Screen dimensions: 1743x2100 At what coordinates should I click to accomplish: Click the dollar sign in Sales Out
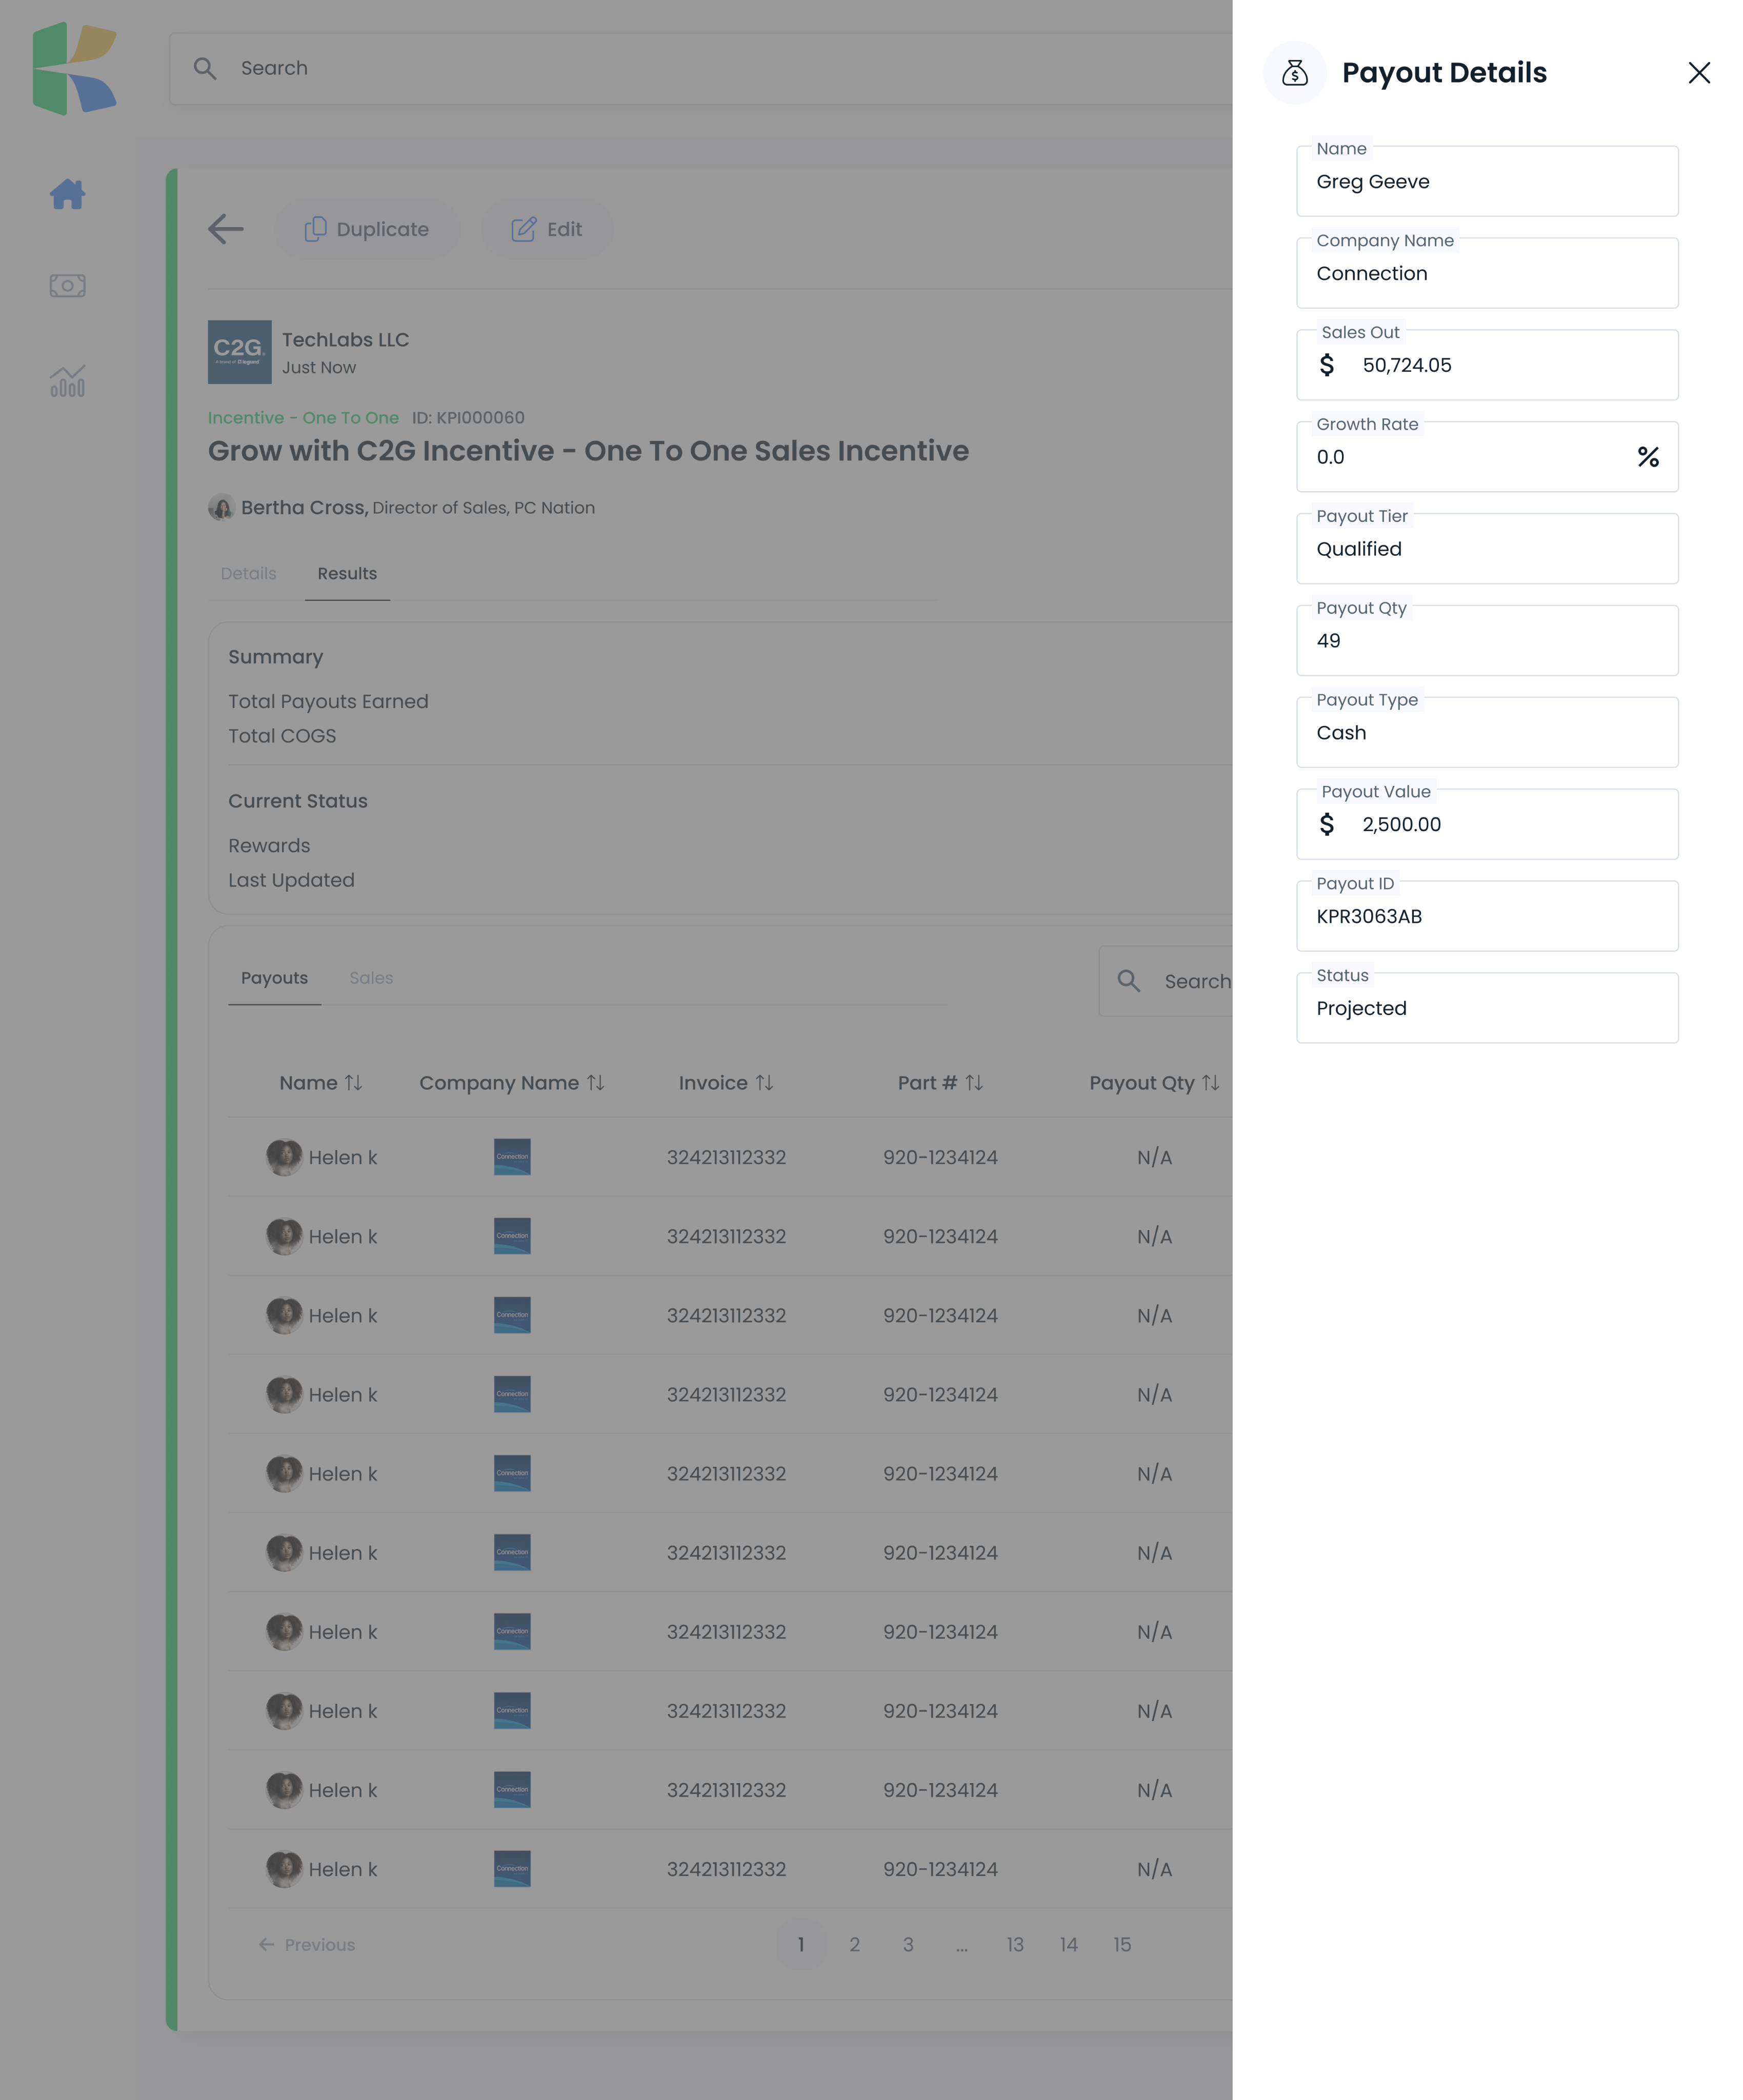click(1326, 365)
